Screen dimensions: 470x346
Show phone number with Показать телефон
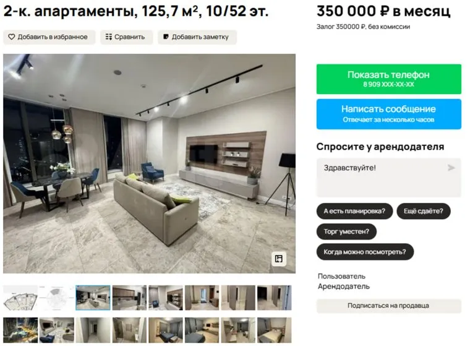389,79
